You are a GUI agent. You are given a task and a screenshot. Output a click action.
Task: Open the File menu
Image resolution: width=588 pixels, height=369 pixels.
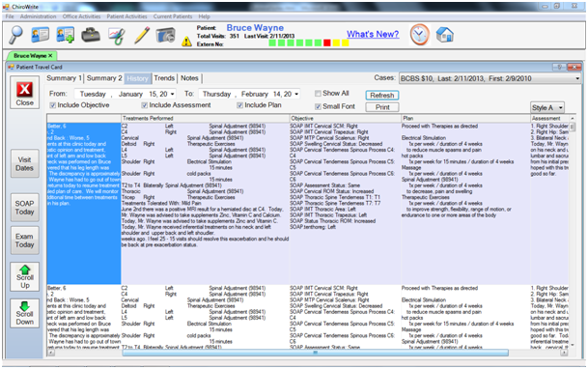click(x=10, y=16)
